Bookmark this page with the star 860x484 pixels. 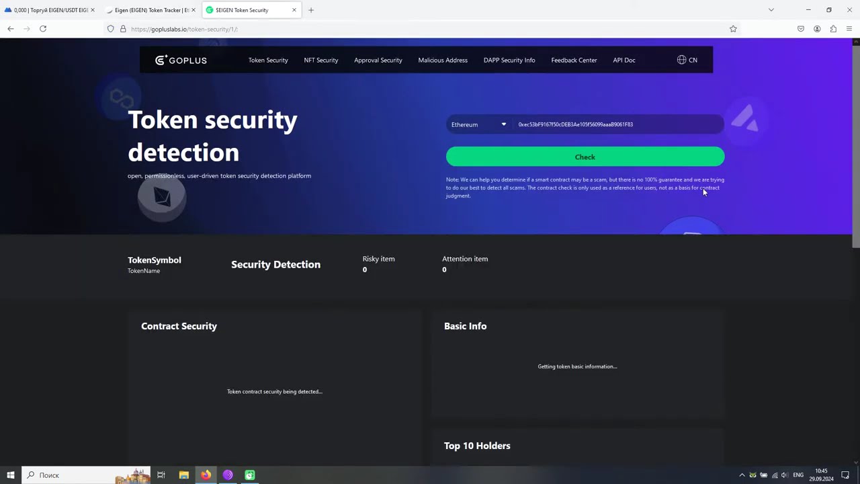tap(733, 29)
